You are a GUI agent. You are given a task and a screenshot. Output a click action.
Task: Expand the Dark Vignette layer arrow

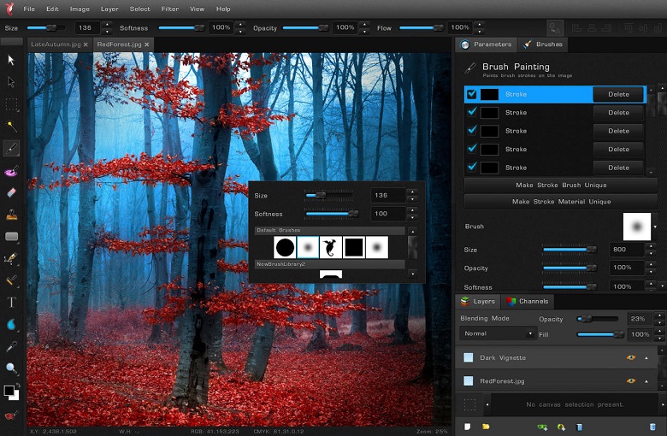(x=646, y=357)
